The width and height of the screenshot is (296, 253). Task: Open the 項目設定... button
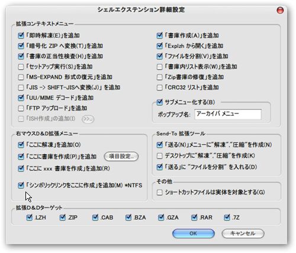pos(121,157)
